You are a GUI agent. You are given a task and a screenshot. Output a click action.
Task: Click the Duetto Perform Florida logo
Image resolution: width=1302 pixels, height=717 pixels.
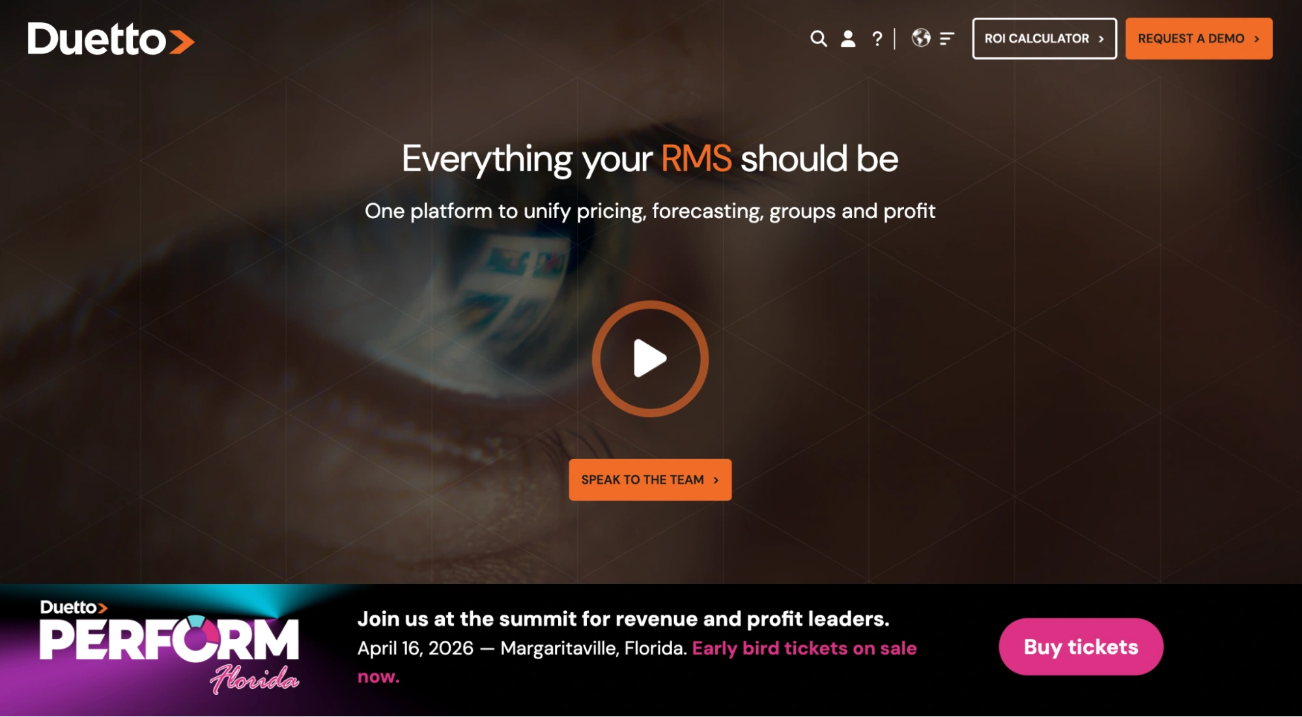(x=169, y=647)
